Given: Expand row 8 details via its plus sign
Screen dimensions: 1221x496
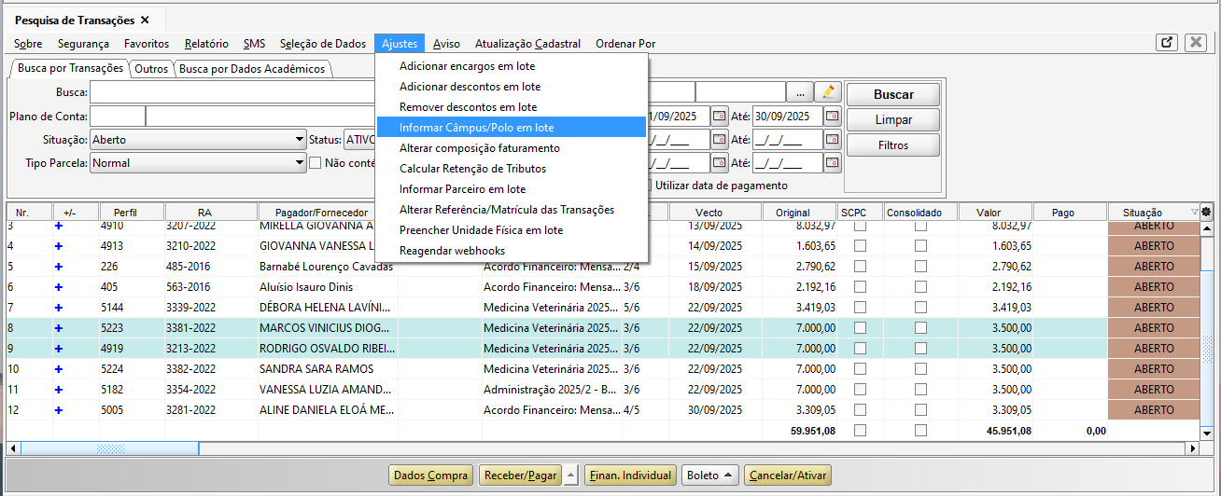Looking at the screenshot, I should coord(58,328).
